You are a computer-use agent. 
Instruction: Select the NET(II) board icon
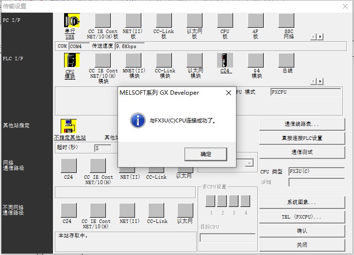click(x=133, y=20)
